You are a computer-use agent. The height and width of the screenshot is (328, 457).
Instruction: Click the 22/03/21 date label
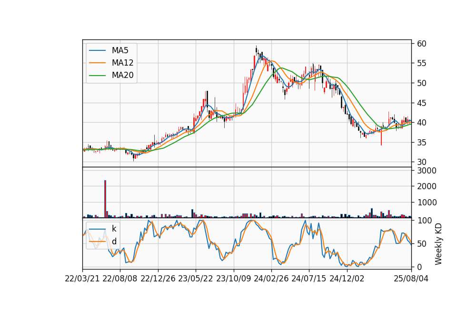[x=82, y=279]
